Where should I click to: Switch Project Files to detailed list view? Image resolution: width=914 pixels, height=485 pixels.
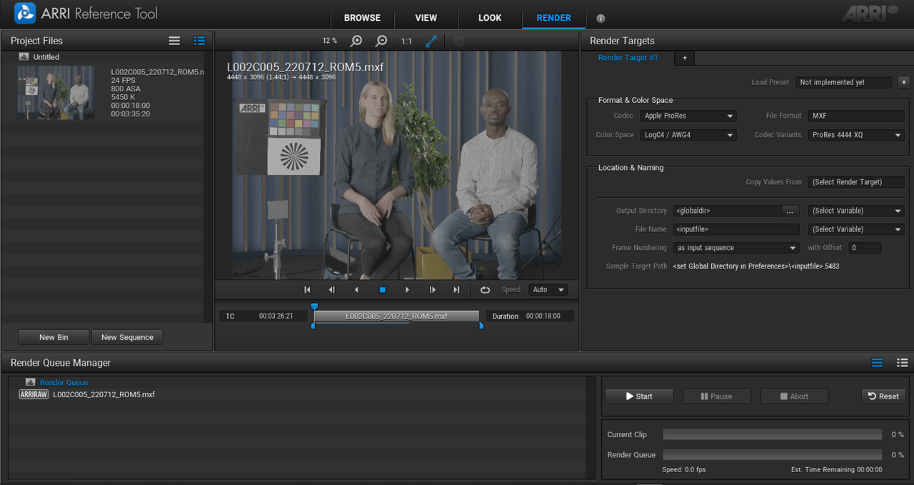coord(199,41)
